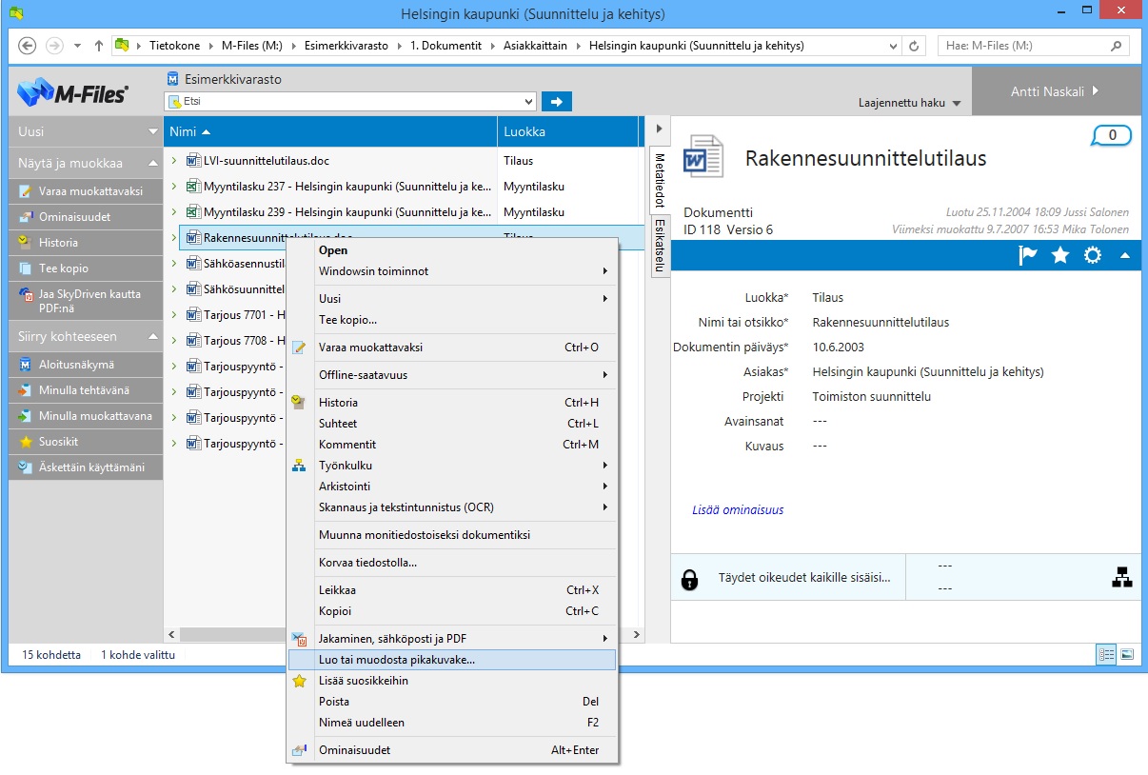Click the flag icon in metadata toolbar
The height and width of the screenshot is (775, 1148).
point(1028,255)
